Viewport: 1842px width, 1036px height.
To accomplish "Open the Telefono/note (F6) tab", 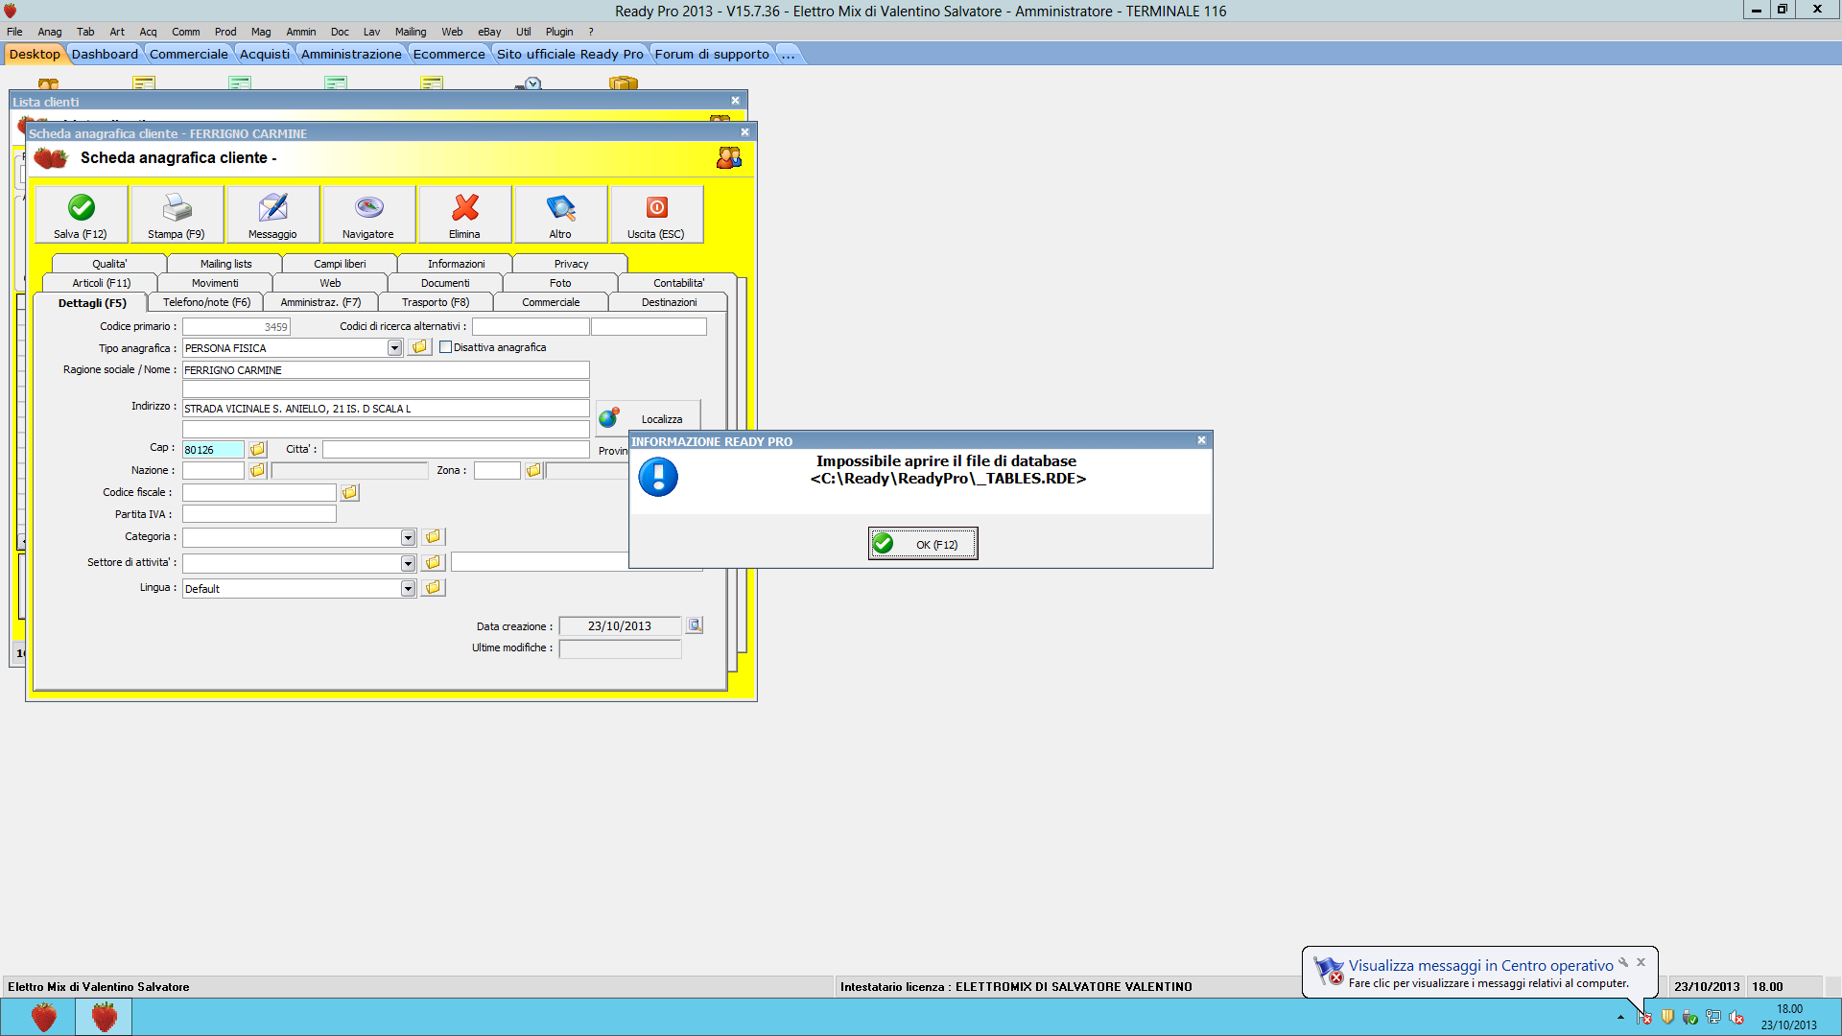I will tap(206, 302).
